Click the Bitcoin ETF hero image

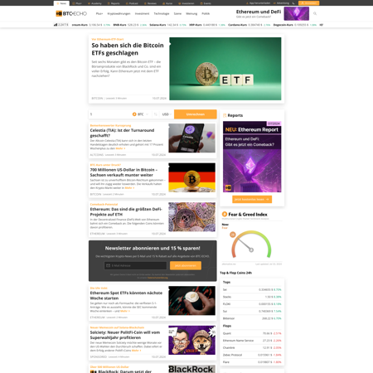click(x=225, y=69)
